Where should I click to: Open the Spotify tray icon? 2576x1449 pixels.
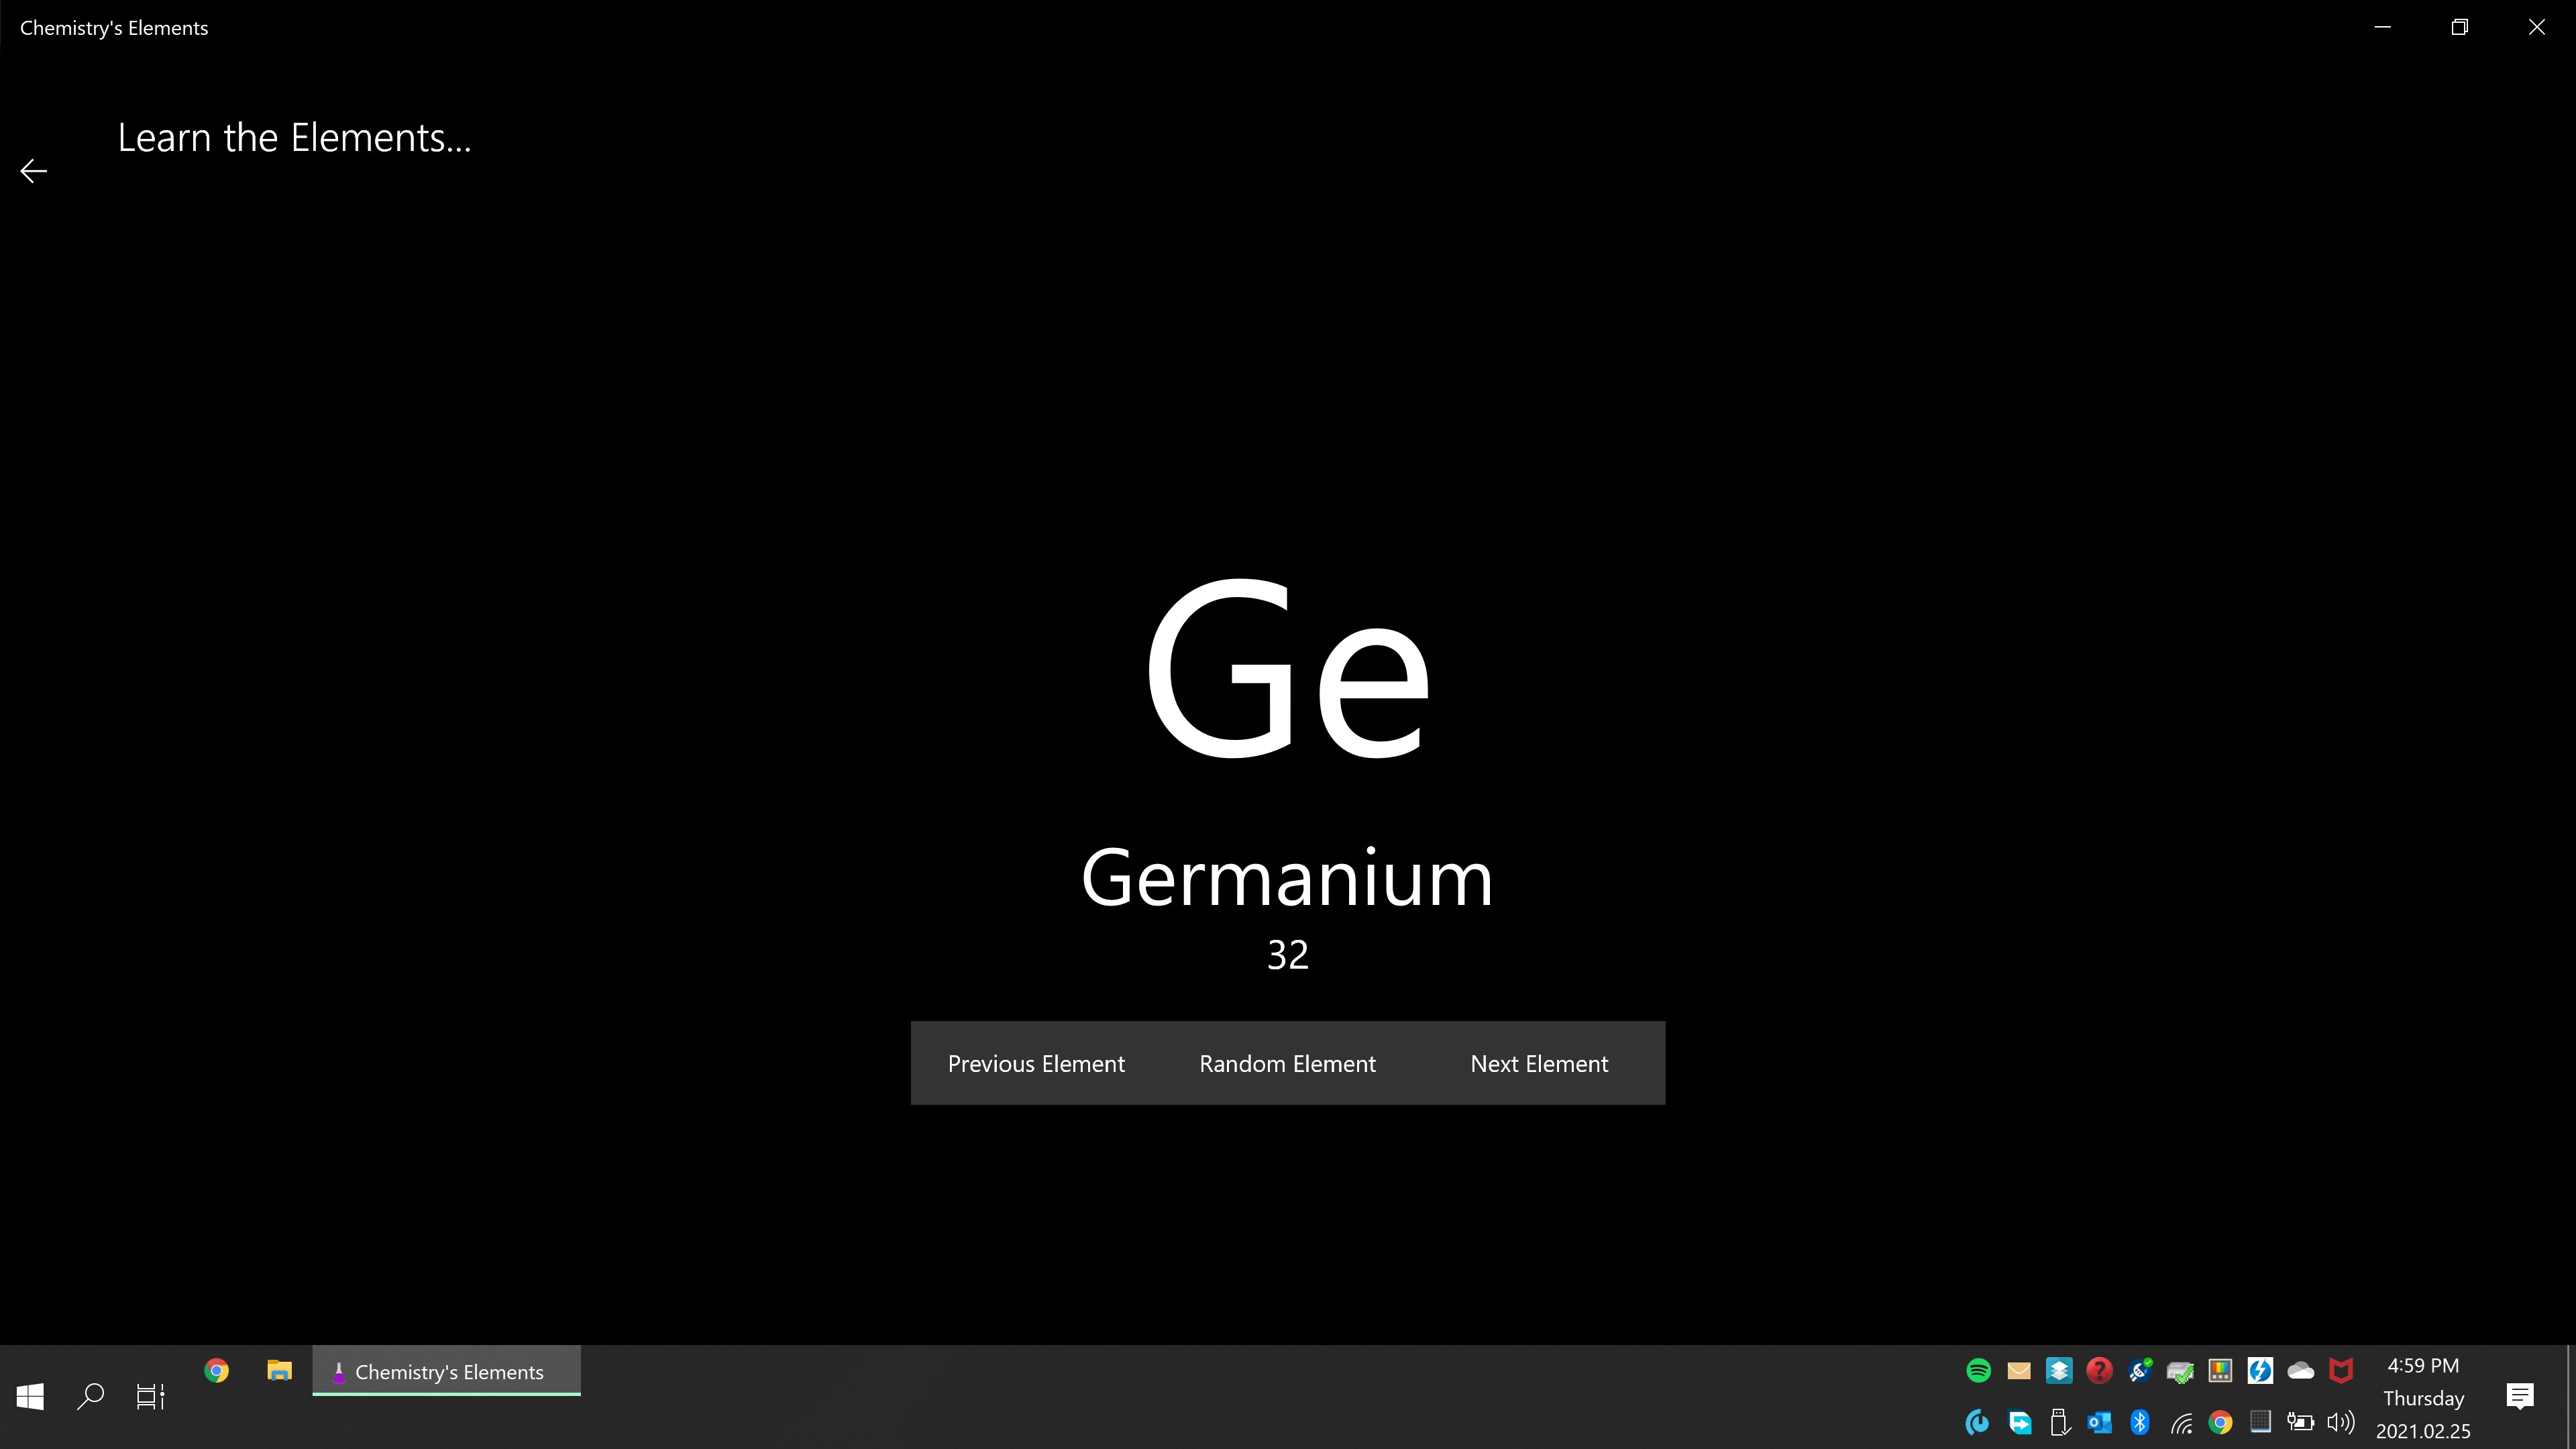coord(1978,1371)
